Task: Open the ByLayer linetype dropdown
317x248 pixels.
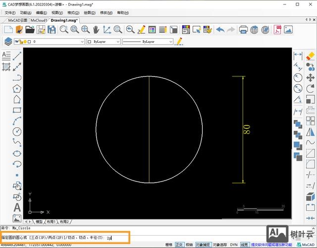Action: [x=148, y=42]
